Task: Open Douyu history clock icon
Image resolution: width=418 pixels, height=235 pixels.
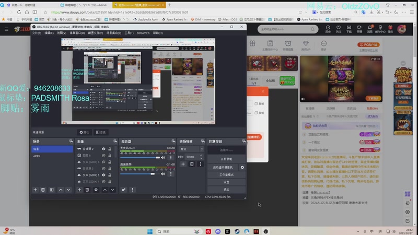Action: [x=328, y=29]
